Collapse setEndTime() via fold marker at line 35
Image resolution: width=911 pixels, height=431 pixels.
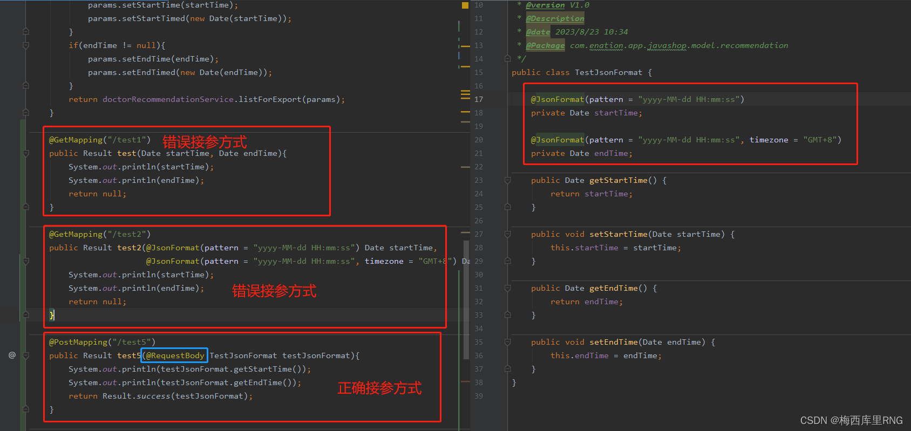coord(507,342)
